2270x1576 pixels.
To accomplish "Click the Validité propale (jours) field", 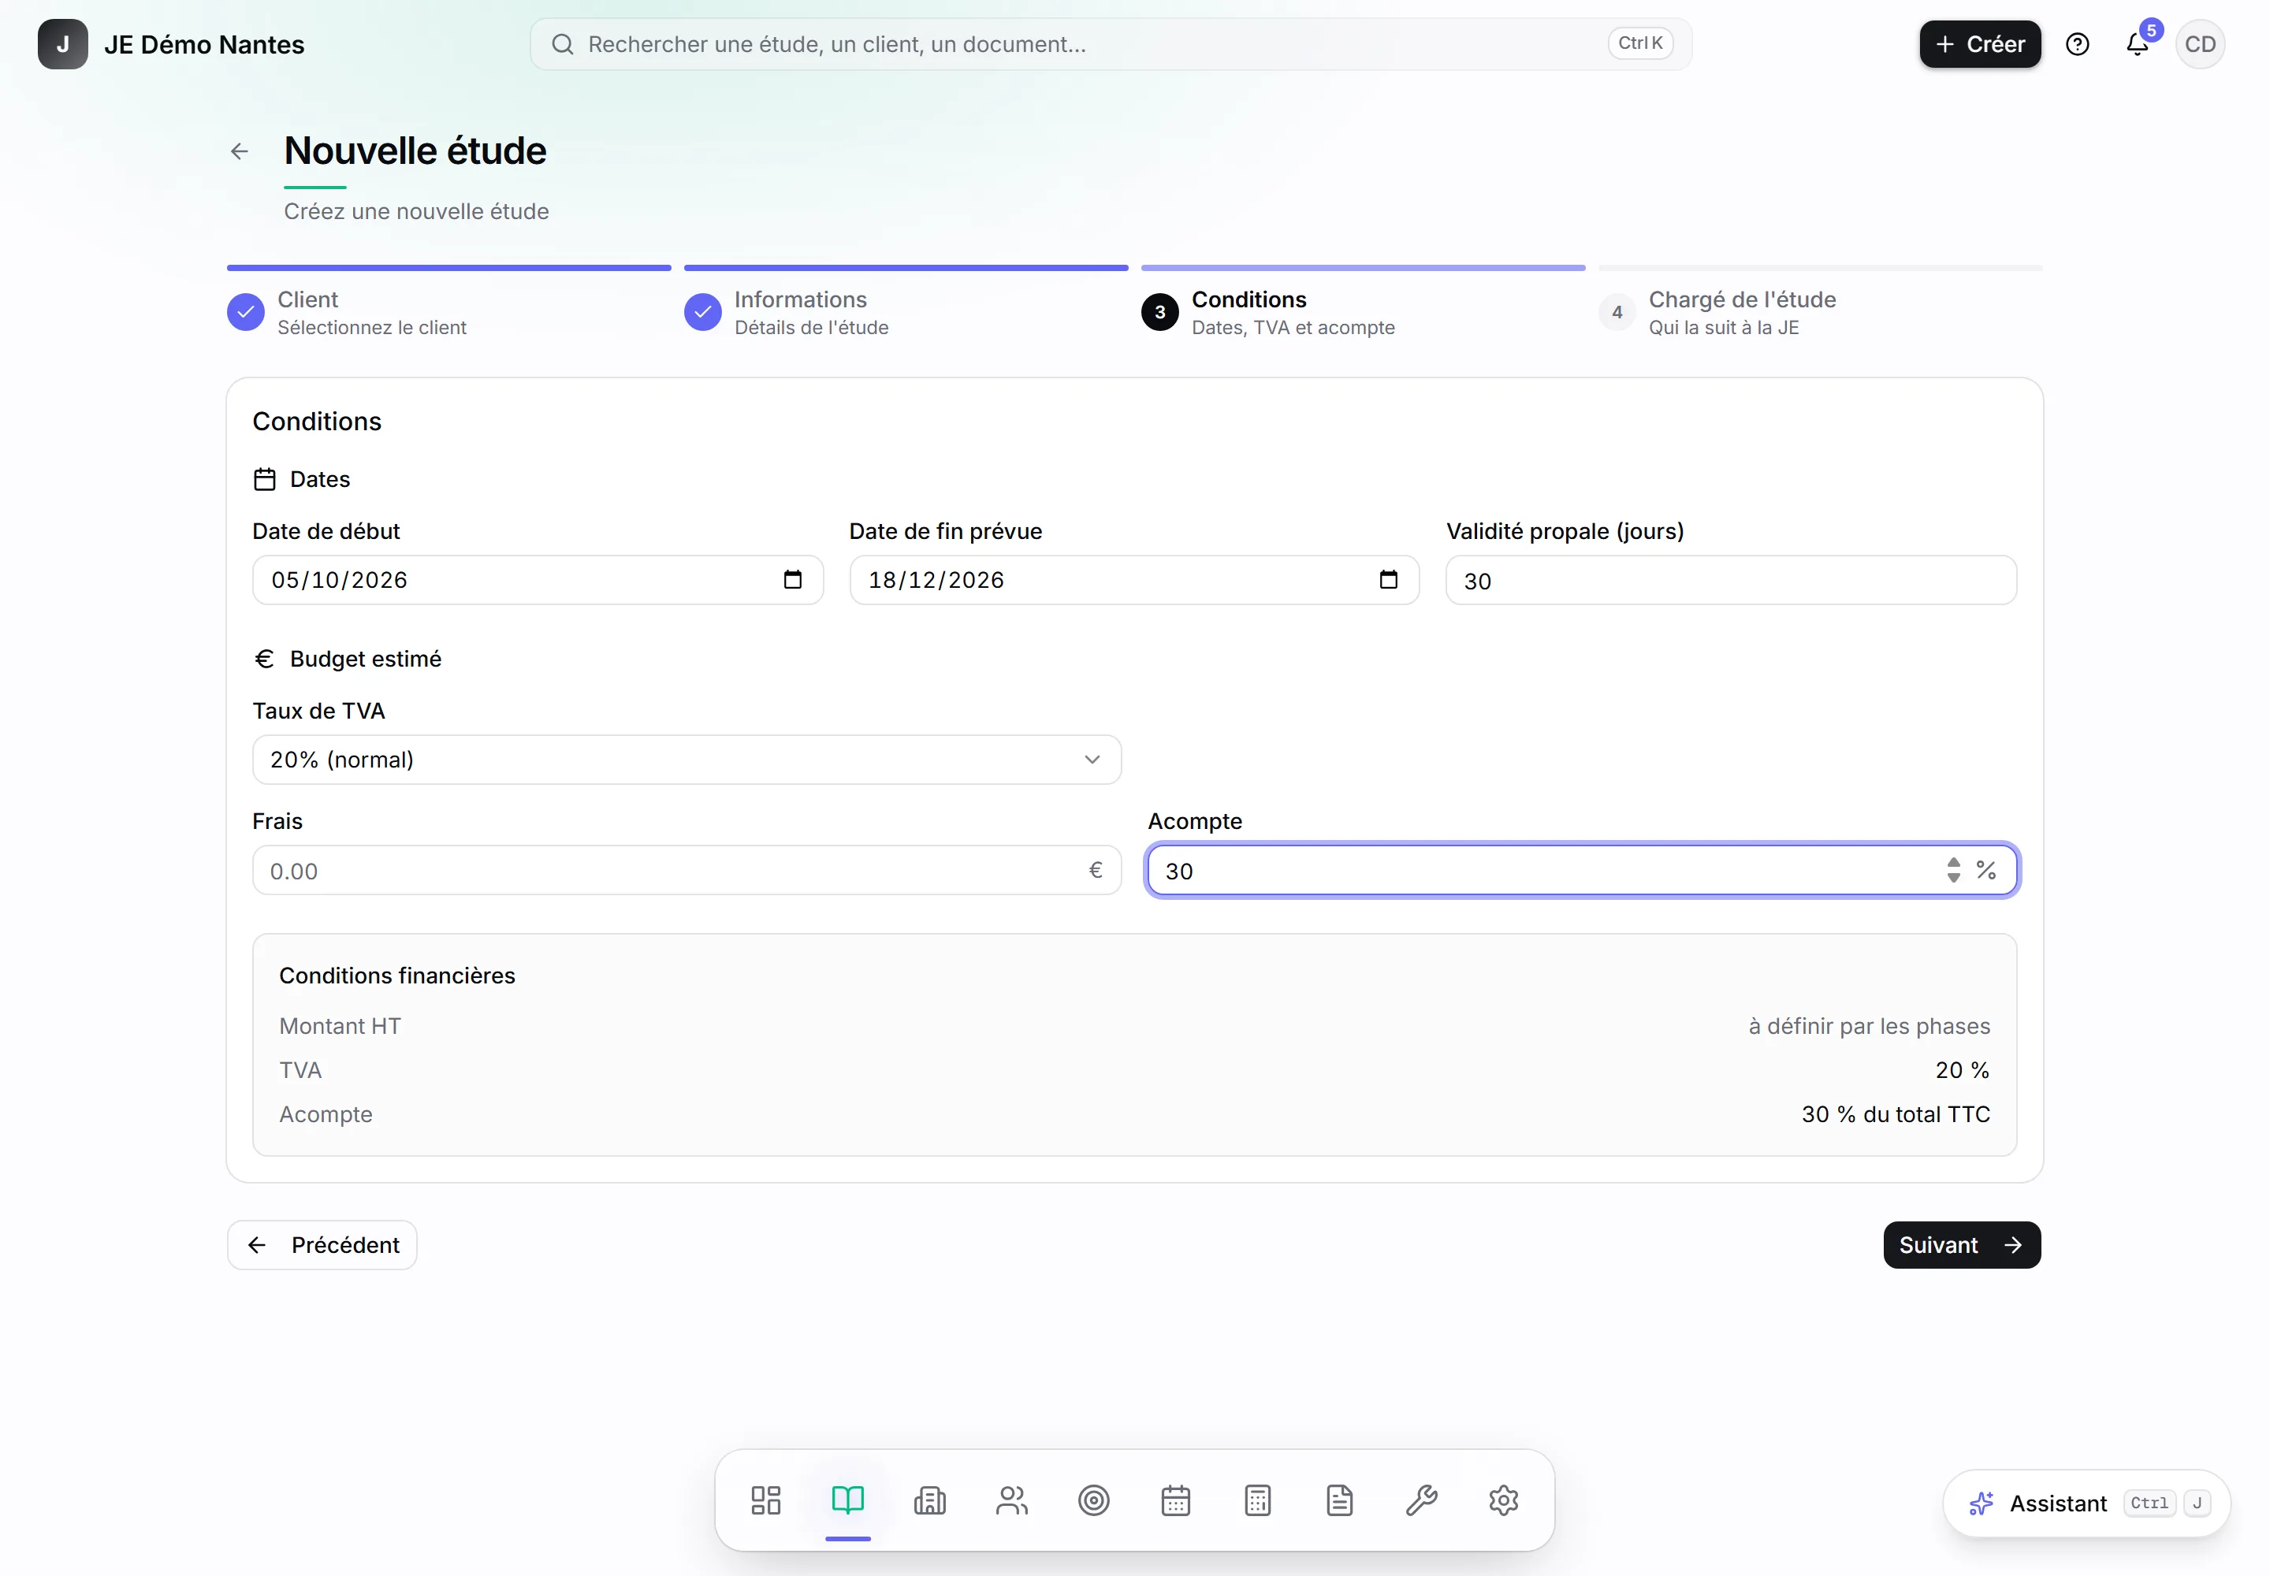I will [x=1731, y=580].
